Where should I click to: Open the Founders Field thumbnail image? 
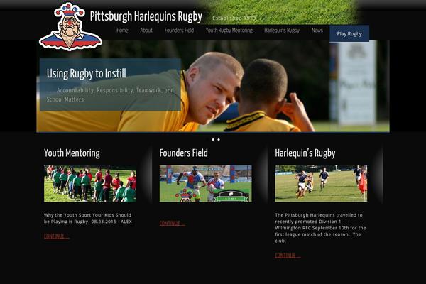pyautogui.click(x=206, y=183)
